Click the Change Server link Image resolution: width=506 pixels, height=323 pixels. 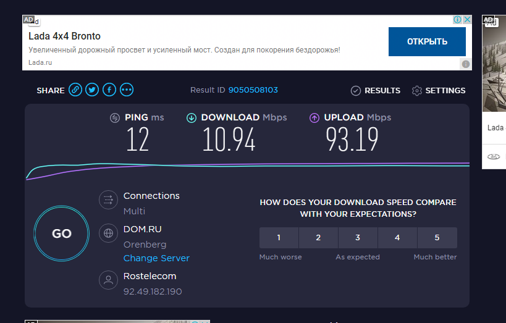point(156,258)
